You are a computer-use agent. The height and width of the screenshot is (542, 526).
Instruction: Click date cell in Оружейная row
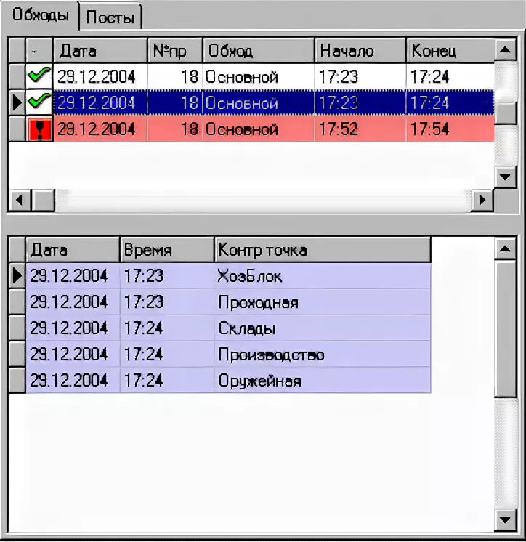(73, 380)
